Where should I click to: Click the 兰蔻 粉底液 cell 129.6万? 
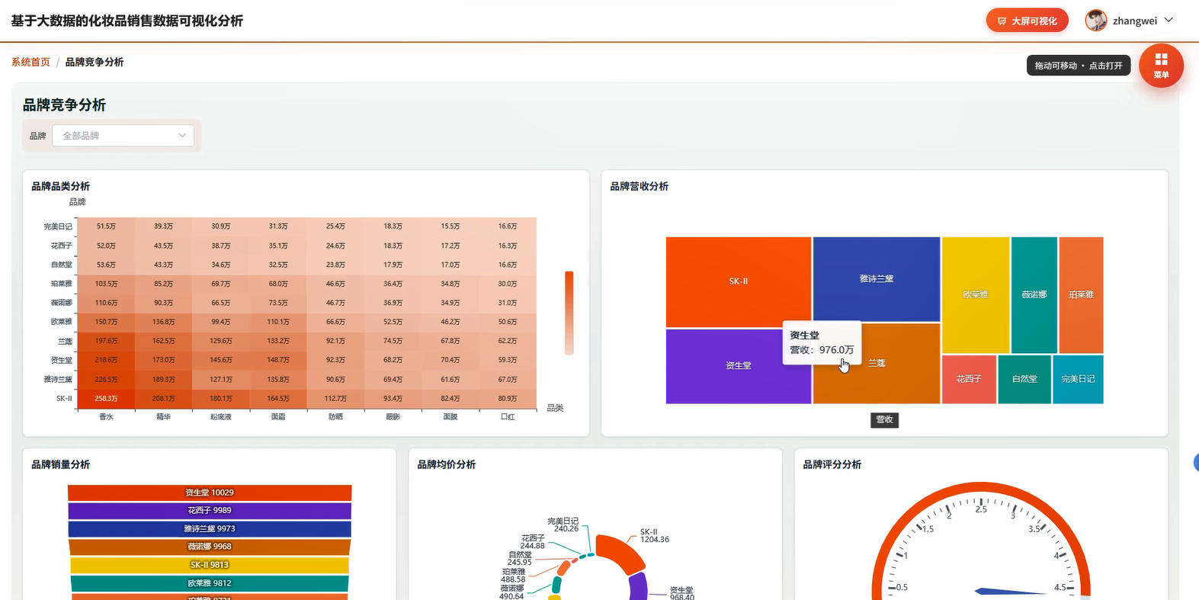tap(221, 342)
